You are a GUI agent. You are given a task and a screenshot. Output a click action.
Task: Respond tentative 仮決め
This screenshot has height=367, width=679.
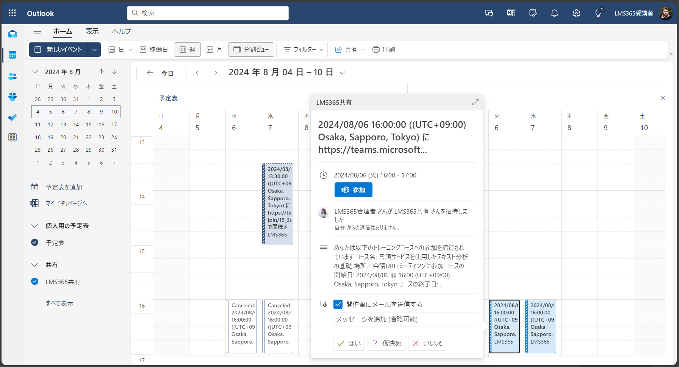point(386,343)
